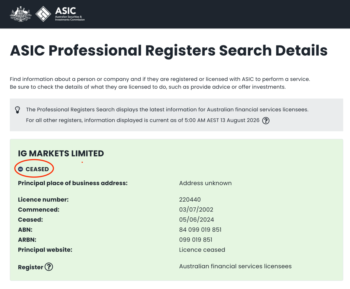Select the ARBN value 099 019 851
Screen dimensions: 350x289
[196, 240]
